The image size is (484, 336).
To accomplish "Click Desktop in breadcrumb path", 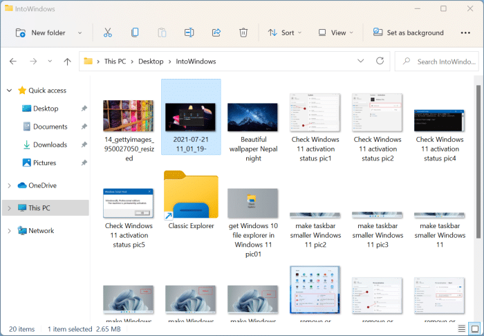I will (x=151, y=62).
